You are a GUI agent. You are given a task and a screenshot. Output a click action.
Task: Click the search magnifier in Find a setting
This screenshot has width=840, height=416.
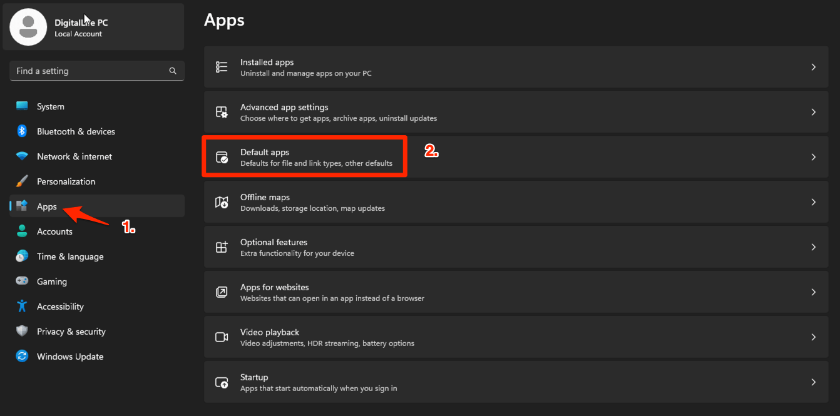[173, 71]
